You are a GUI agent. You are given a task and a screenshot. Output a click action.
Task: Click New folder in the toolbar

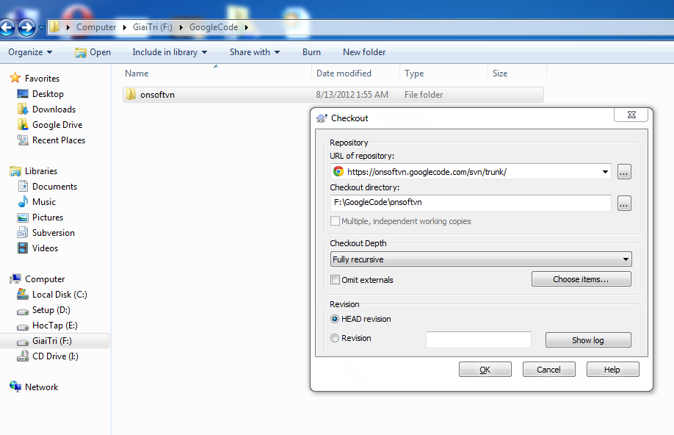click(x=364, y=52)
